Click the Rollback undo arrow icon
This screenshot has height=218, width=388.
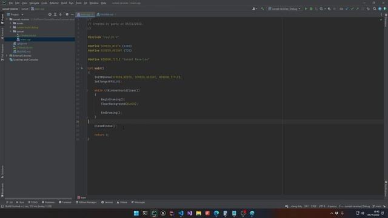coord(368,8)
